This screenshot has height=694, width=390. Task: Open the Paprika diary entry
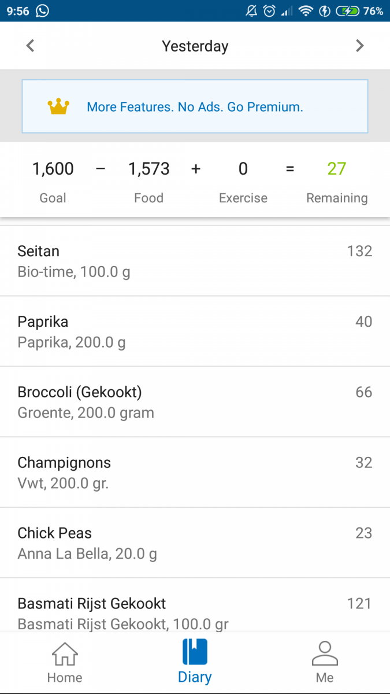point(195,331)
